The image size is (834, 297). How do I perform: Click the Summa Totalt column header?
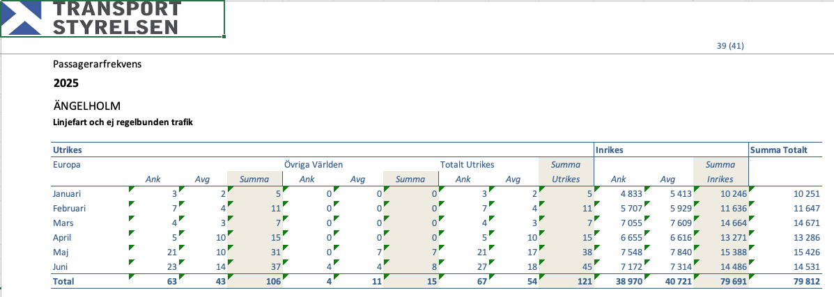pos(778,150)
